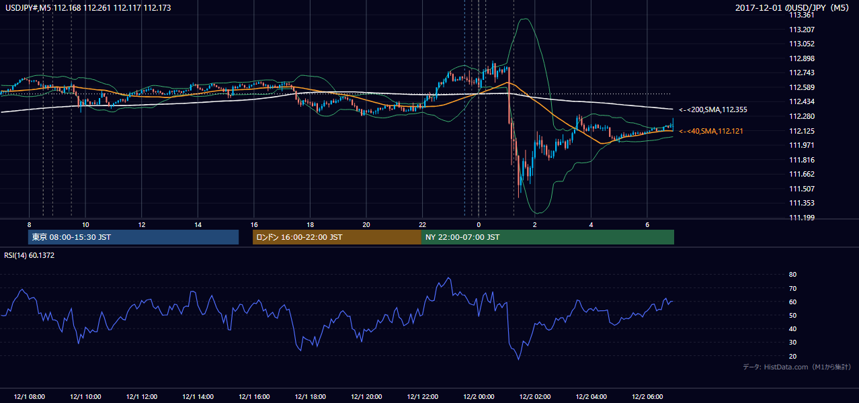
Task: Click the 112.589 price axis label
Action: coord(801,87)
